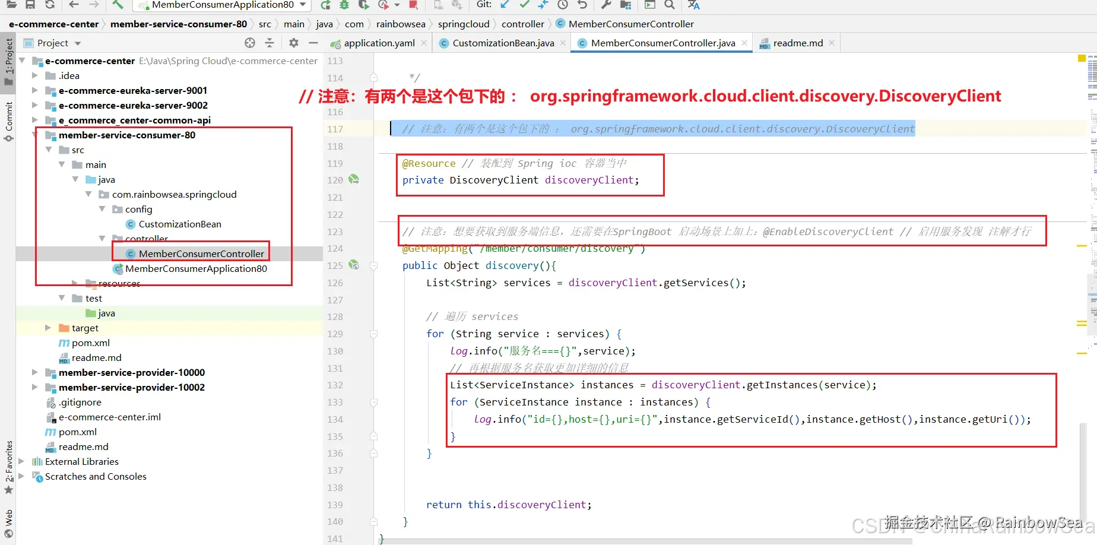1097x545 pixels.
Task: Click the translate icon in toolbar
Action: point(693,5)
